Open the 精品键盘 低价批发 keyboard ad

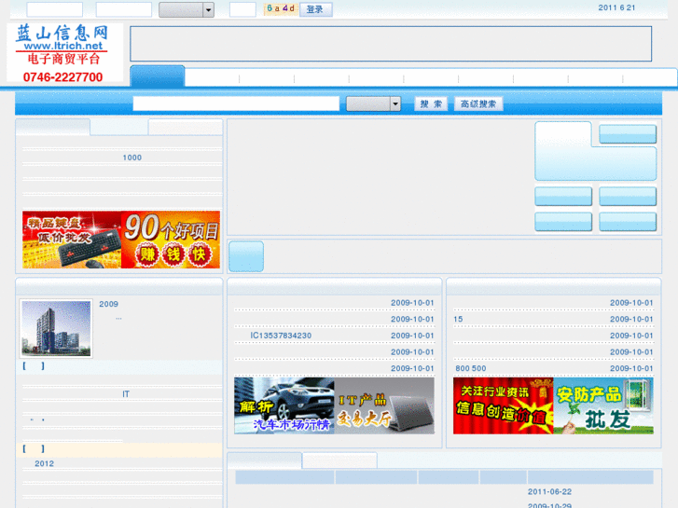pyautogui.click(x=72, y=240)
